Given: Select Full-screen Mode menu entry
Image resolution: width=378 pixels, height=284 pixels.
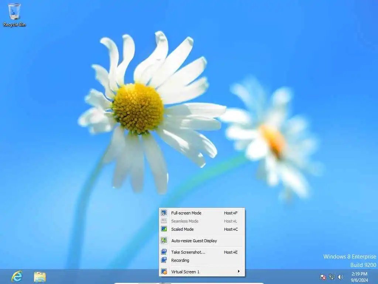Looking at the screenshot, I should (x=202, y=213).
